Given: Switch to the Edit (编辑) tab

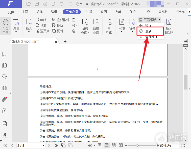Looking at the screenshot, I should click(54, 12).
